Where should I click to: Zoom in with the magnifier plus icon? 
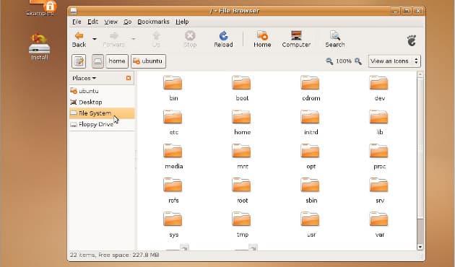click(x=358, y=61)
